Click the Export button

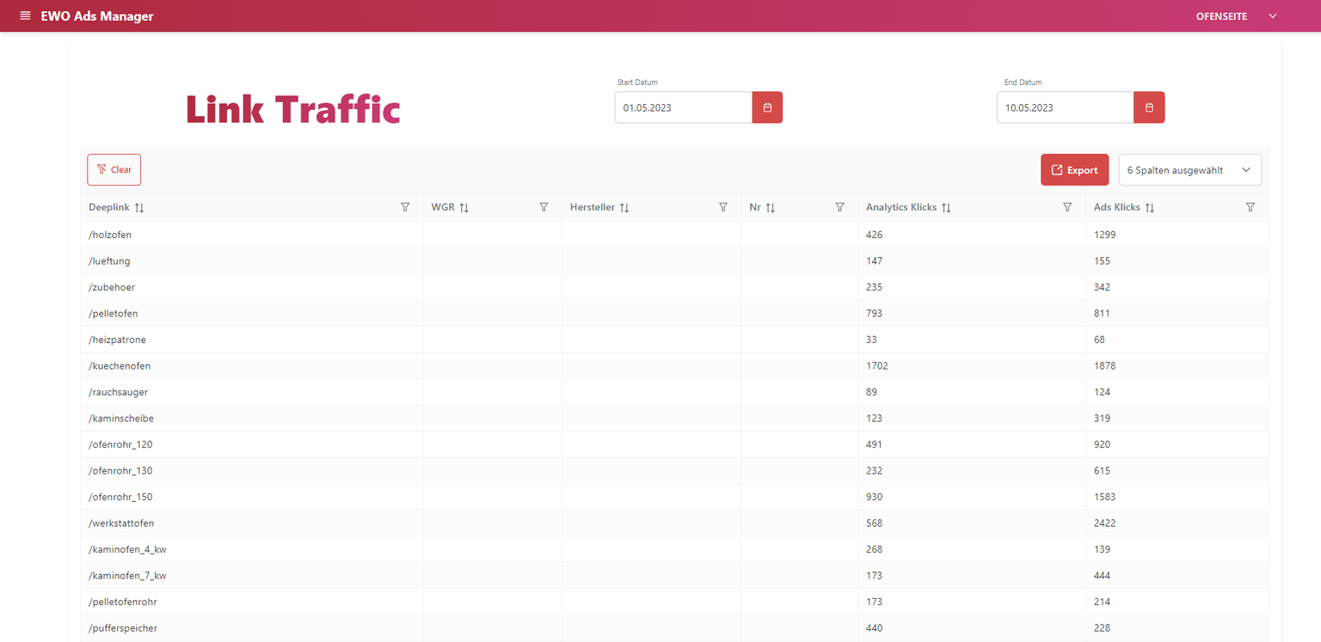click(1074, 170)
